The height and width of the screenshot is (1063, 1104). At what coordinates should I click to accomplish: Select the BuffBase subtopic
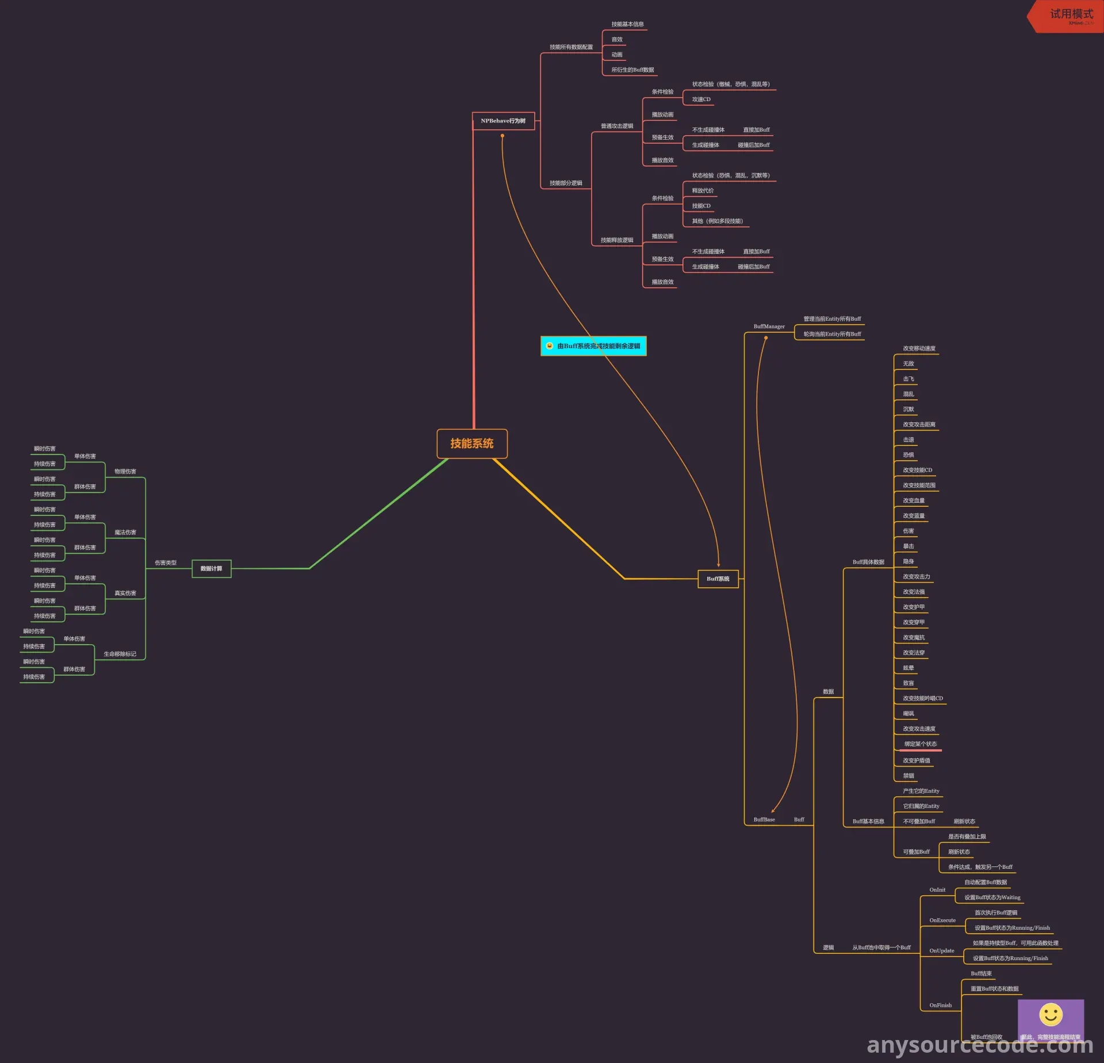coord(764,819)
